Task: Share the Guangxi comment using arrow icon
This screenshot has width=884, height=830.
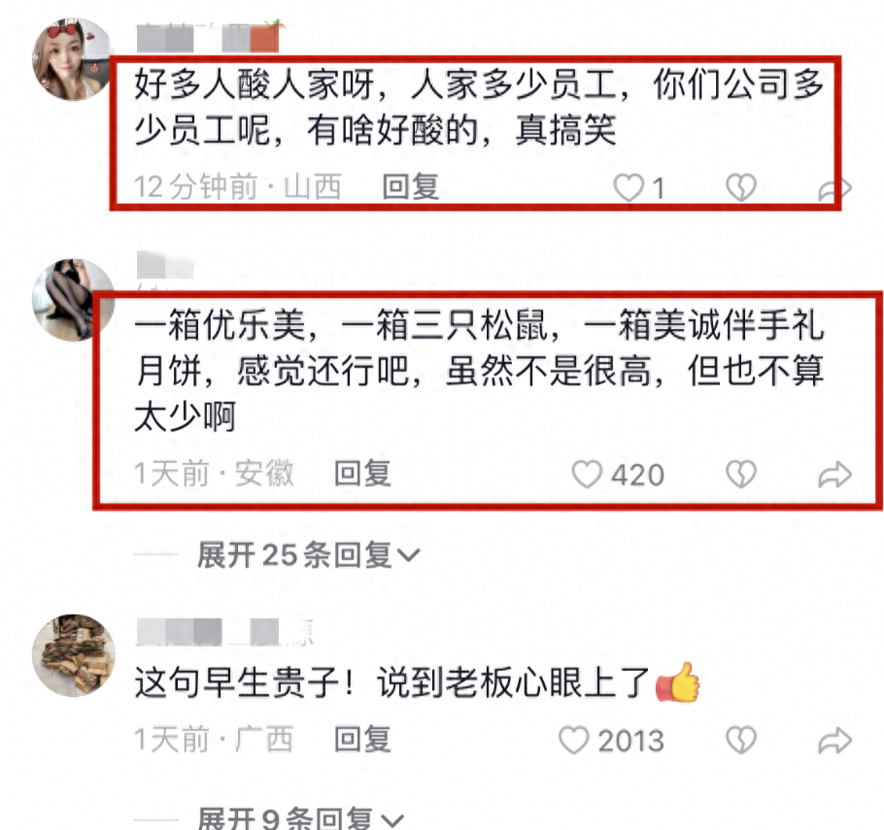Action: 835,741
